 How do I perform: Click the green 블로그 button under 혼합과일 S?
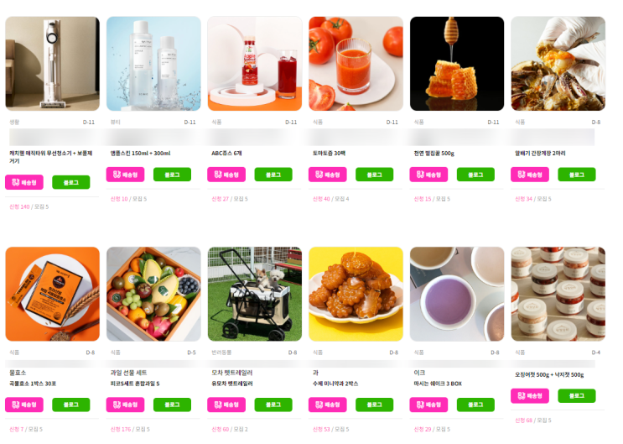tap(172, 405)
